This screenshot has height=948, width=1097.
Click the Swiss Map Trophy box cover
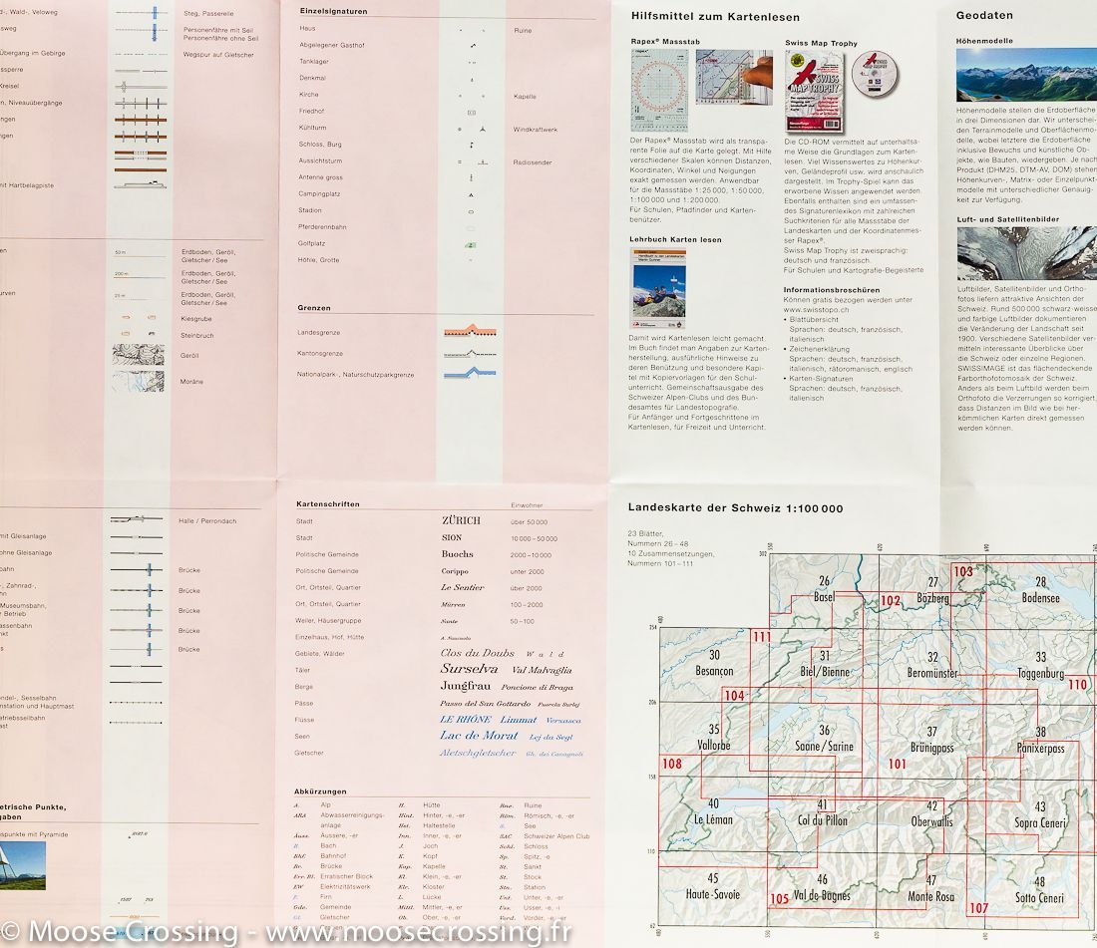point(814,93)
